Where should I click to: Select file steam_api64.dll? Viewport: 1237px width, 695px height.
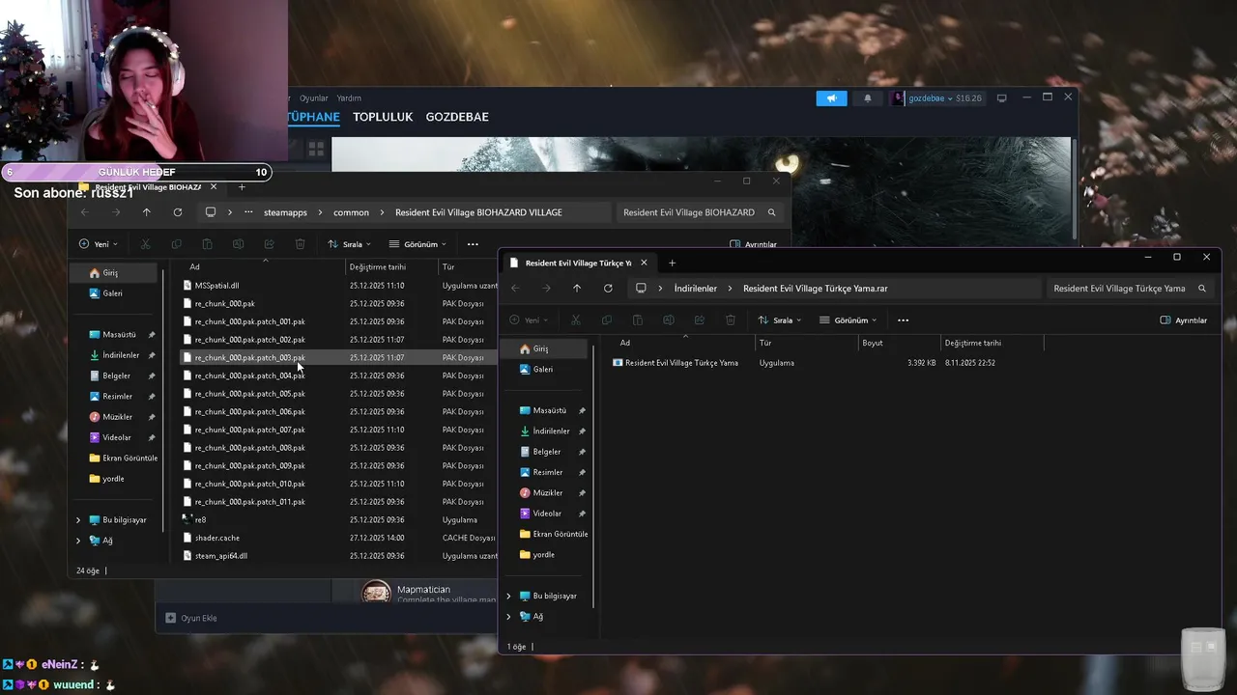221,556
